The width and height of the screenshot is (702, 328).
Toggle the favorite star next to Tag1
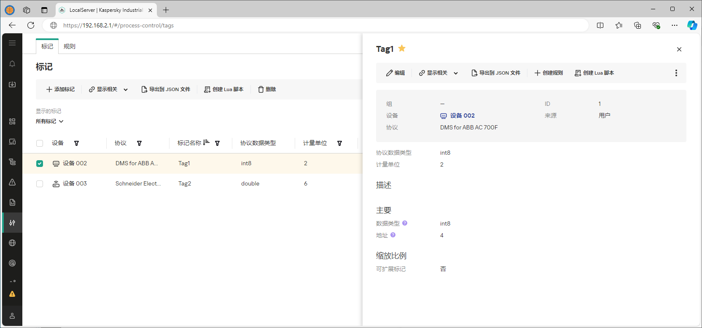[402, 48]
